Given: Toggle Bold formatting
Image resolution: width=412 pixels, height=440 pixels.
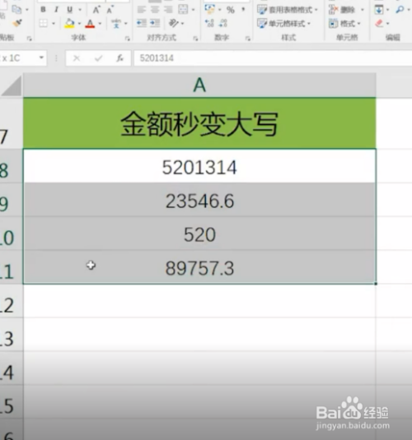Looking at the screenshot, I should tap(43, 9).
